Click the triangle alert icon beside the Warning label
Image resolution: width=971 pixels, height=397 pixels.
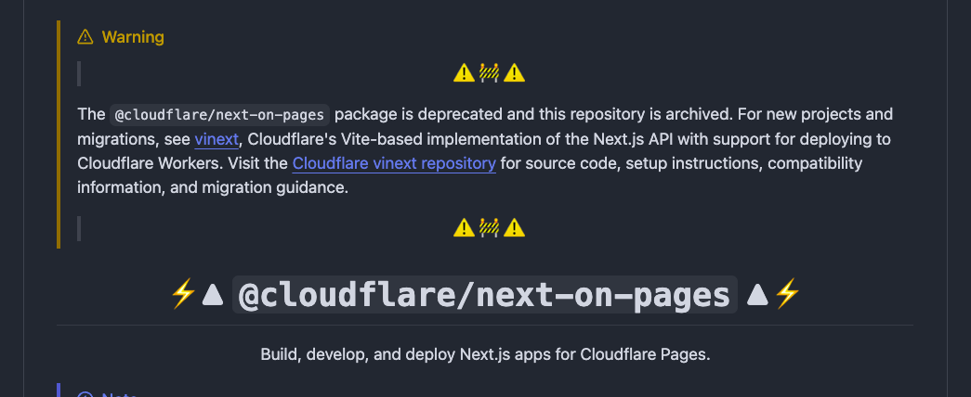point(85,37)
